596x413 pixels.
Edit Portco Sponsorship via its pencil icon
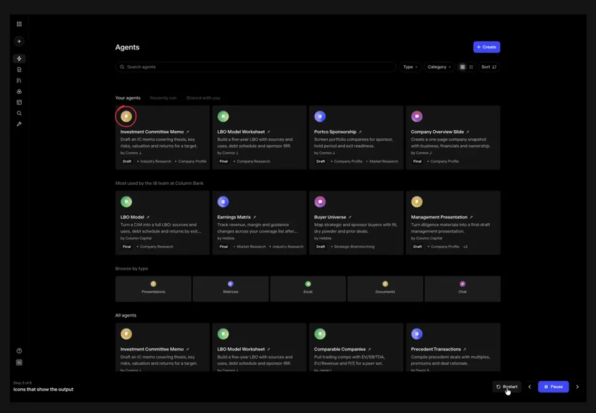(x=360, y=131)
